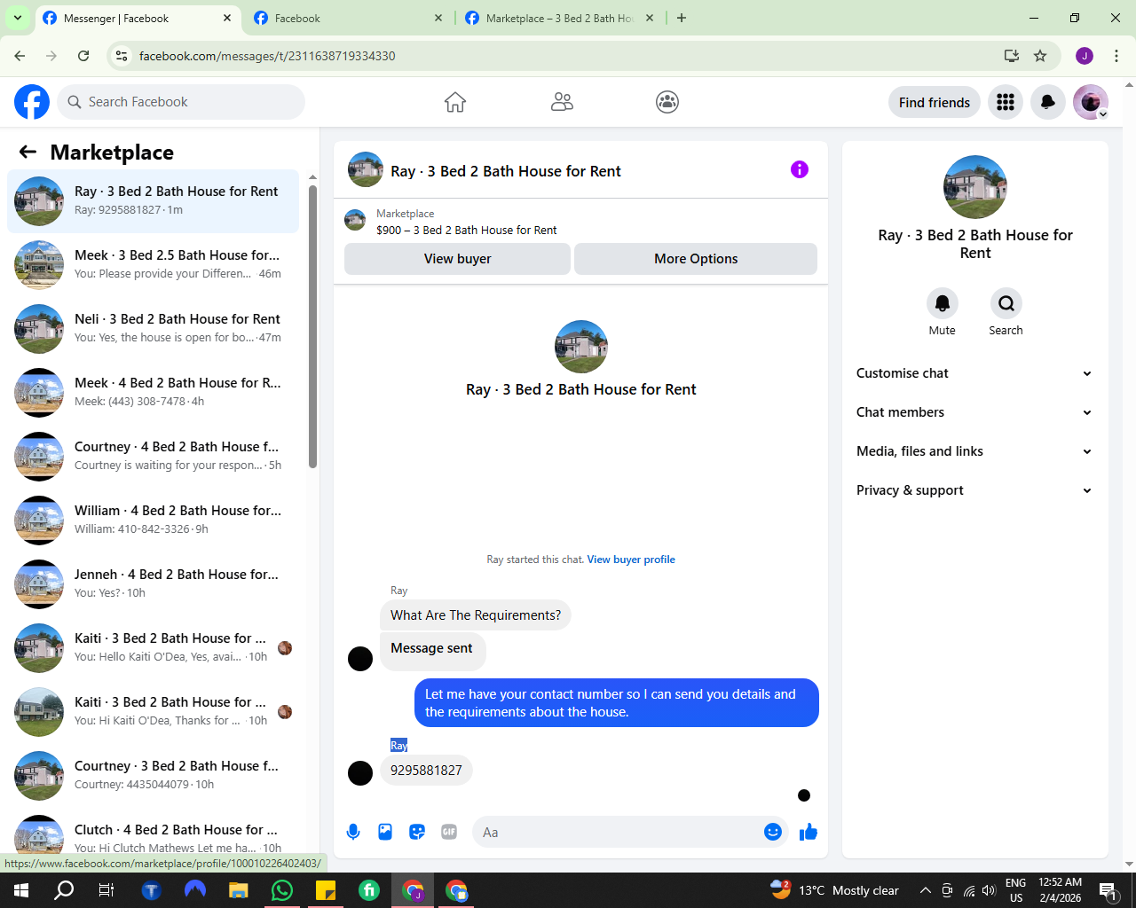The height and width of the screenshot is (908, 1136).
Task: Open the notifications bell in header
Action: click(1048, 102)
